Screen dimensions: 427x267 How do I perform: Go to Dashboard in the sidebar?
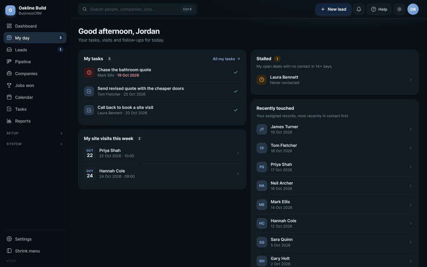(35, 26)
